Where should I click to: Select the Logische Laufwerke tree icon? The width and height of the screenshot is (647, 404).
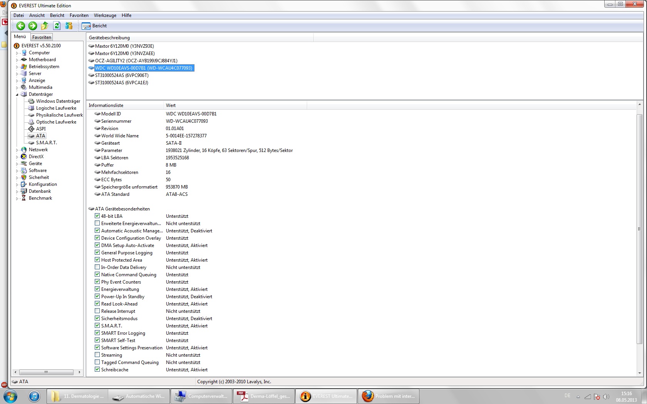[31, 108]
